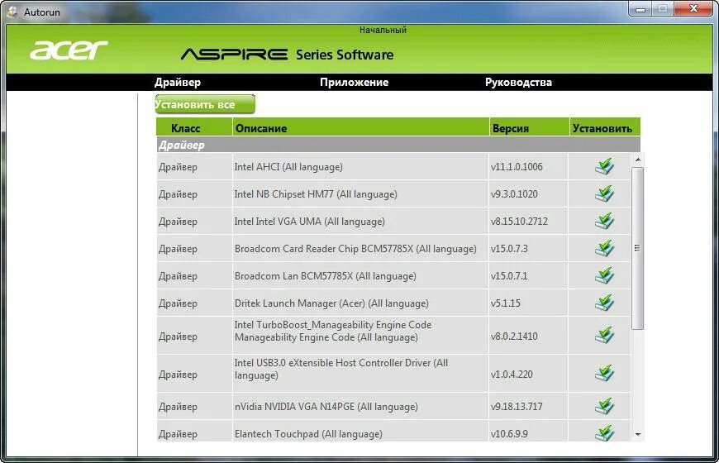The image size is (719, 463).
Task: Click the Autorun title bar app icon
Action: 12,12
